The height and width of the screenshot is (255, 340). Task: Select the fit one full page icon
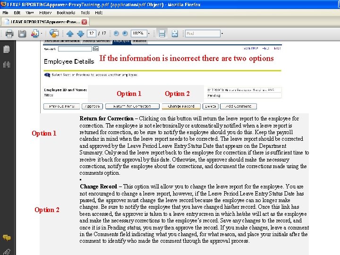[x=175, y=34]
